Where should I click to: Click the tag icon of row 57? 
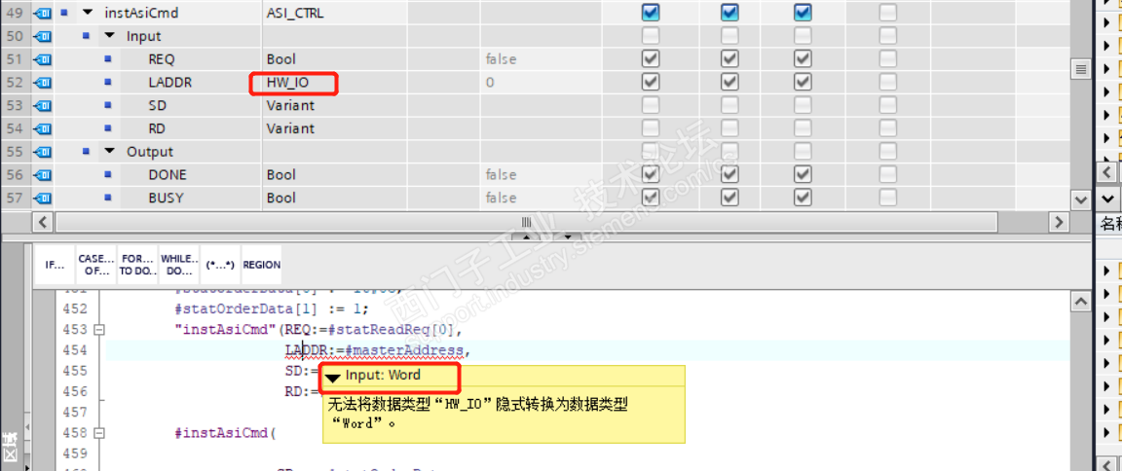41,198
